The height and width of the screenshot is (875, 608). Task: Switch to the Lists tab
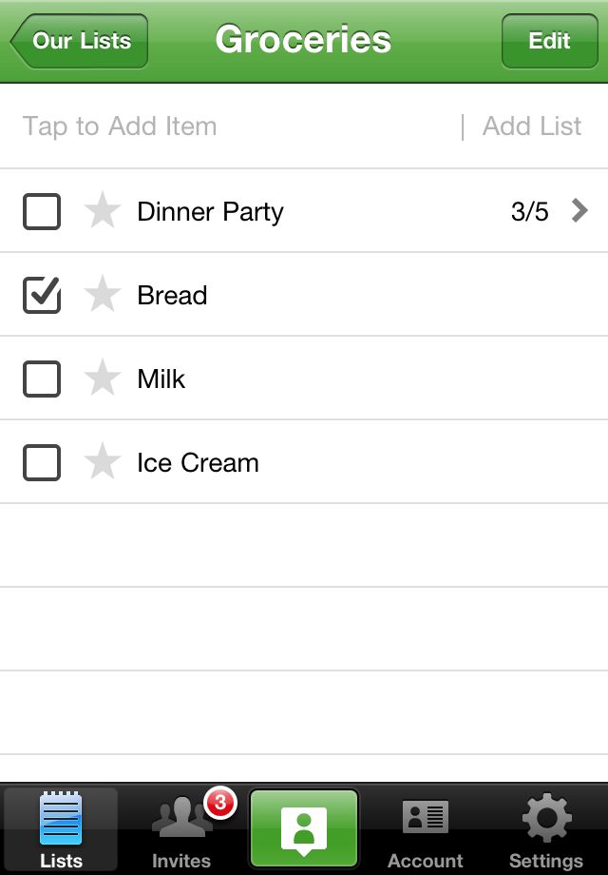pos(61,829)
